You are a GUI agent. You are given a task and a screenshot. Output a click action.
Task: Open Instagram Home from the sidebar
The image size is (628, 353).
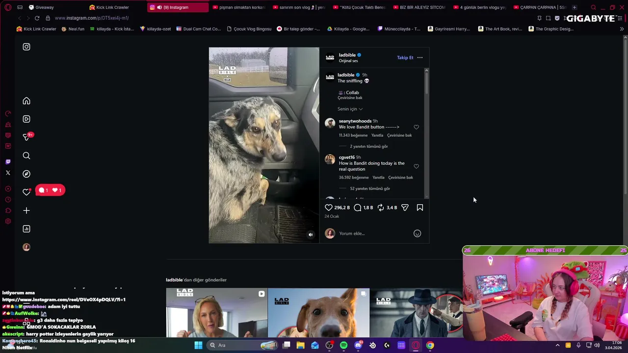coord(26,101)
